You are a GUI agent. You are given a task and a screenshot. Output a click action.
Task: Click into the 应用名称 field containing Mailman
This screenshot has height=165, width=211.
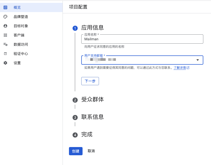tap(142, 39)
